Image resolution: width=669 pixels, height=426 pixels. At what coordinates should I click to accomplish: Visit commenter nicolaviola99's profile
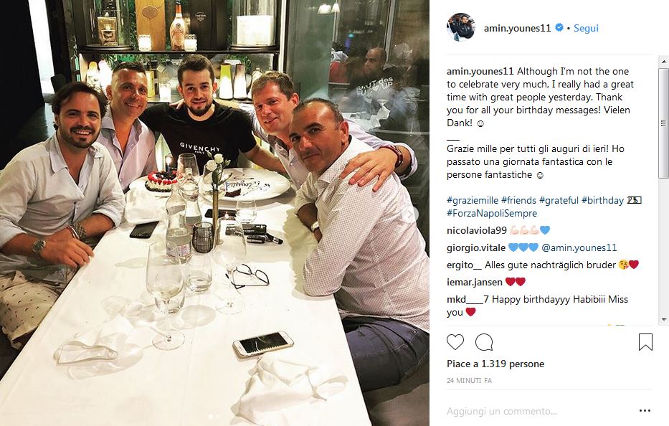[x=477, y=230]
